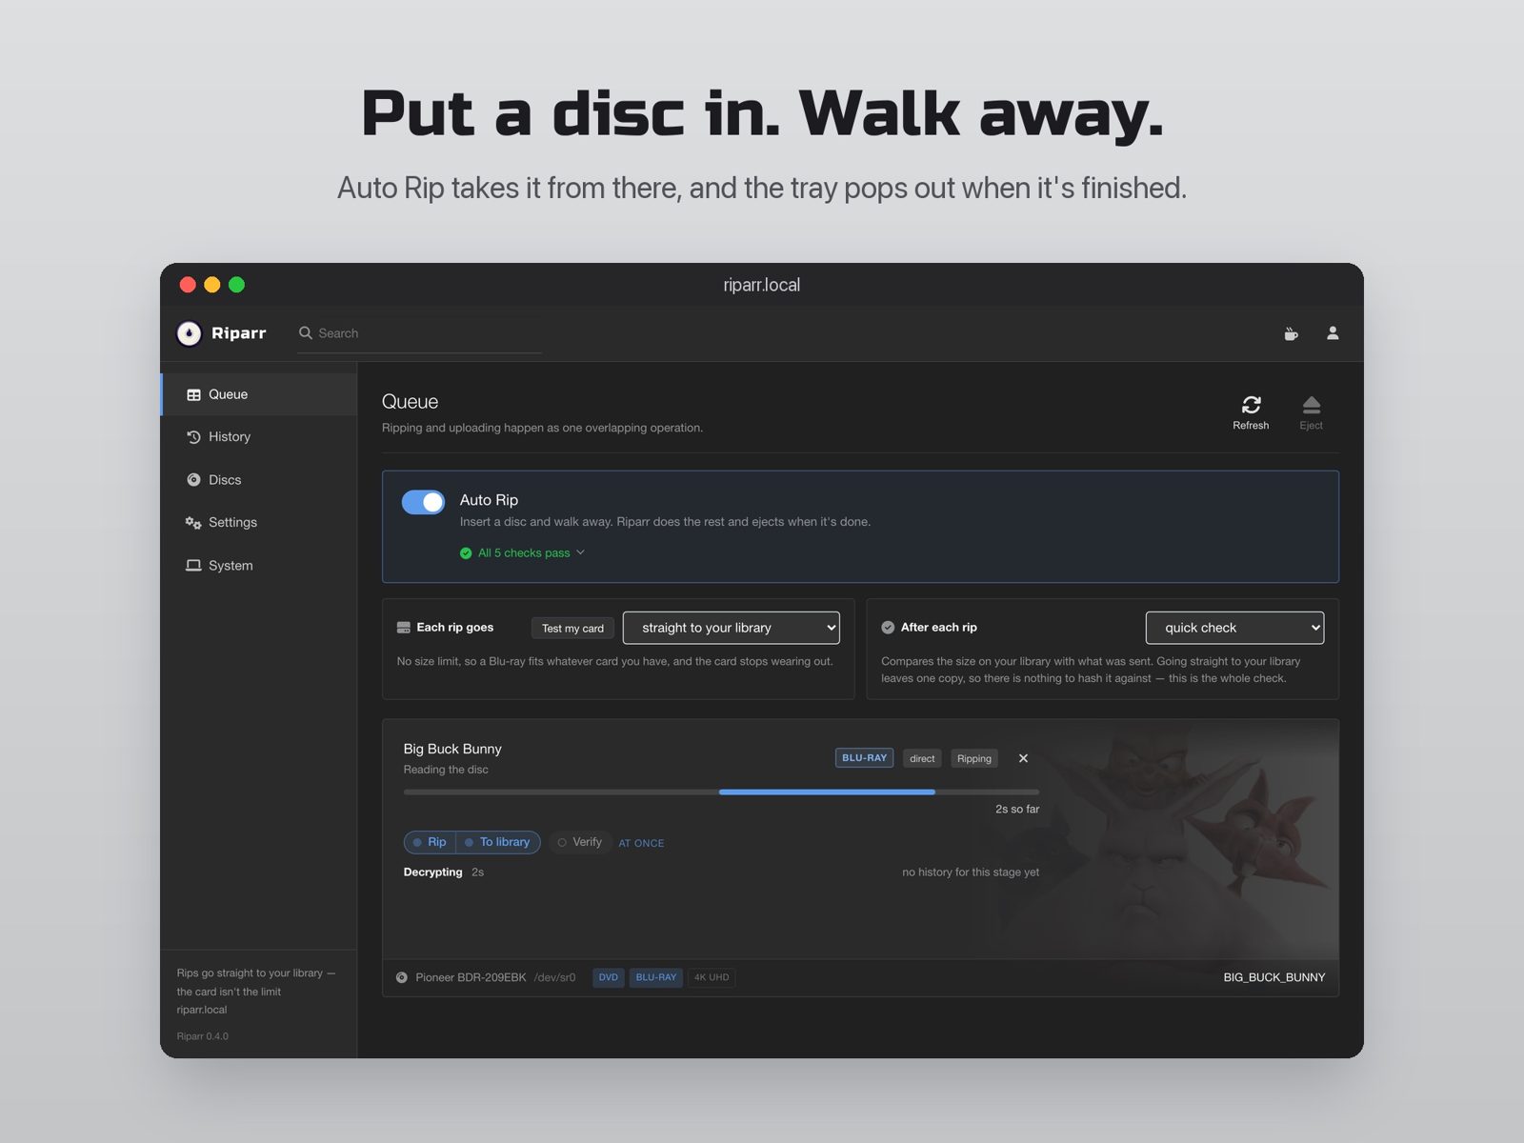
Task: Click the check icon beside After each rip
Action: click(888, 628)
